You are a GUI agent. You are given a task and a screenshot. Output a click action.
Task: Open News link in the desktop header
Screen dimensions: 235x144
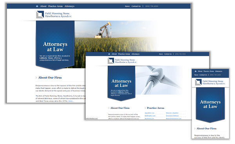click(127, 6)
